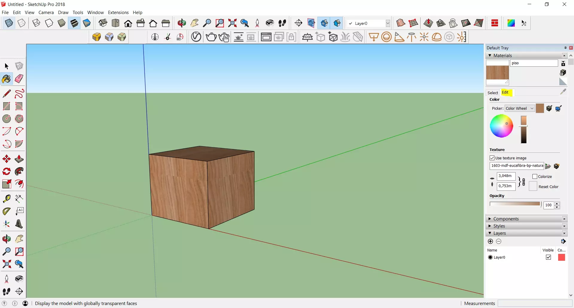Pick the Tape Measure tool
Screen dimensions: 574x308
pos(6,199)
